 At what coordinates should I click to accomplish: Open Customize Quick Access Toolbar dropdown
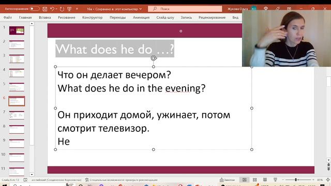(77, 9)
